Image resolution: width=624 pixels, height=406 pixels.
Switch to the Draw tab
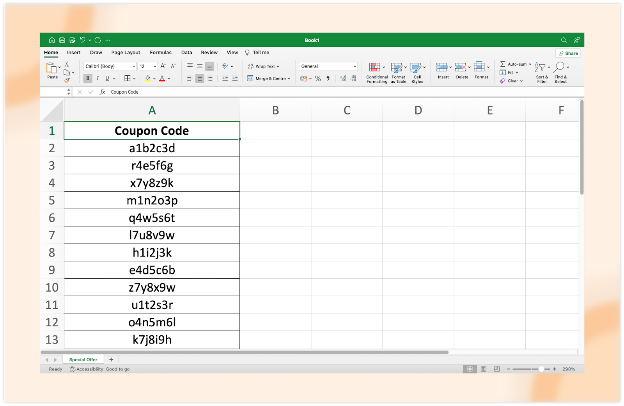[96, 53]
